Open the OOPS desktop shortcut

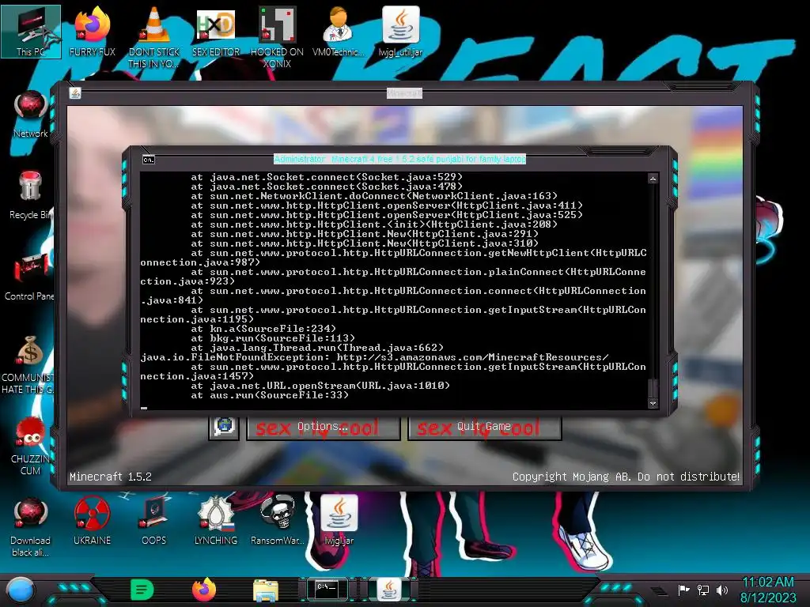154,520
